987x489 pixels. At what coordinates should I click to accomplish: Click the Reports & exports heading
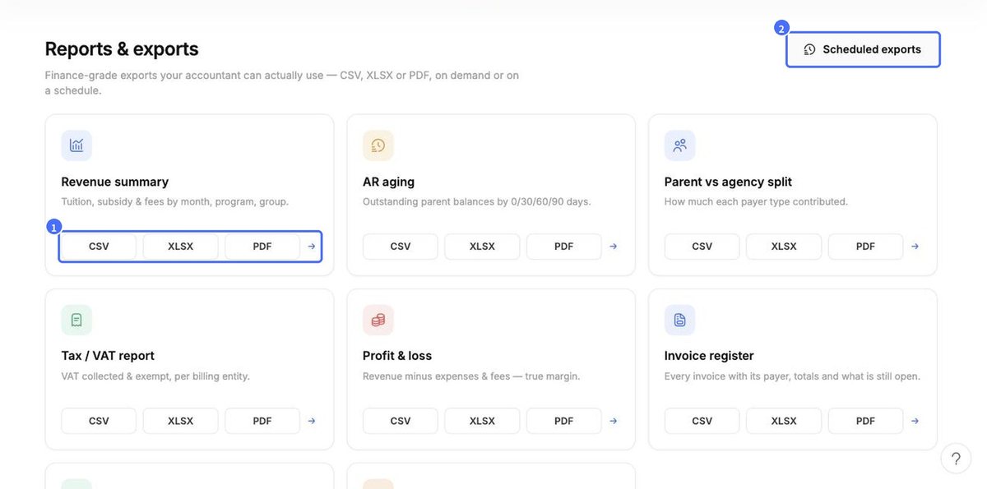(122, 49)
